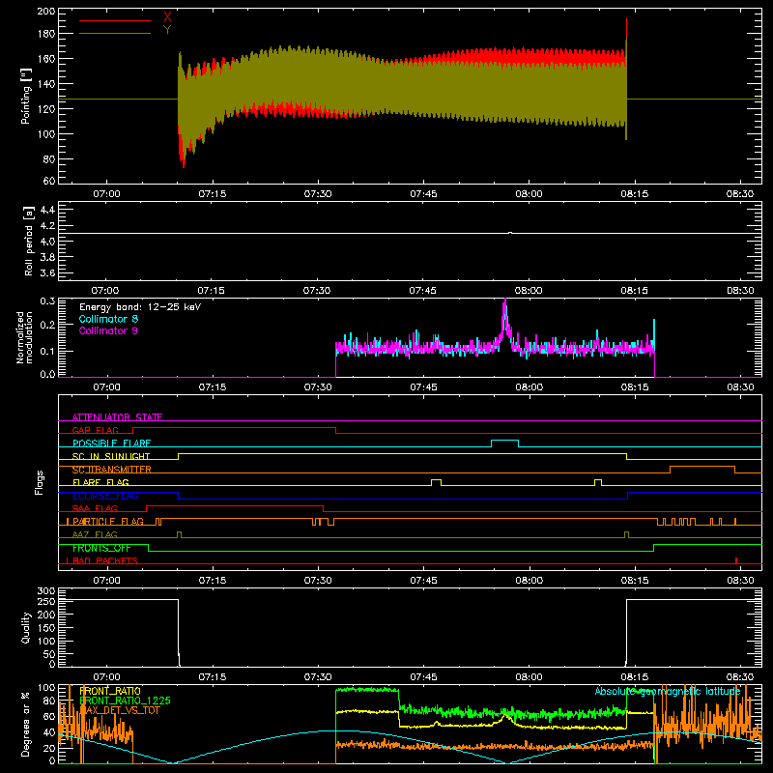The image size is (773, 773).
Task: Click the yellow FRONT_RATIO legend entry
Action: click(110, 691)
